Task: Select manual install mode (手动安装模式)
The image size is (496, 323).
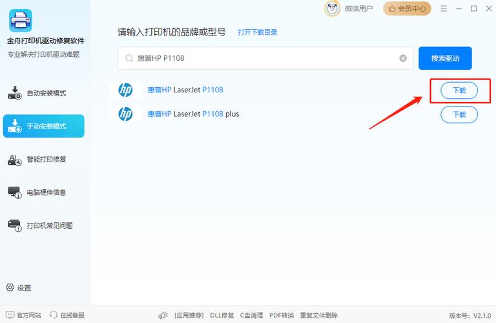Action: pyautogui.click(x=44, y=126)
